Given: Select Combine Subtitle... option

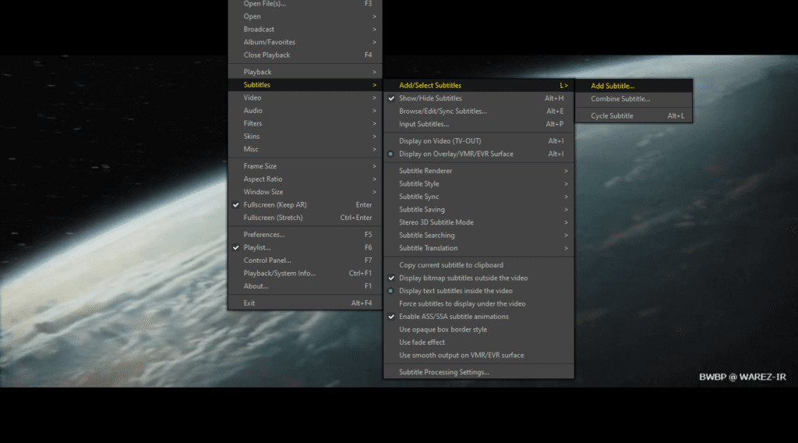Looking at the screenshot, I should pyautogui.click(x=620, y=99).
